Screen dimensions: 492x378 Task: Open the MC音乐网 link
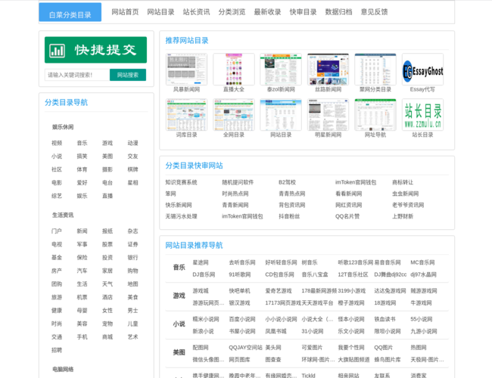[x=422, y=262]
